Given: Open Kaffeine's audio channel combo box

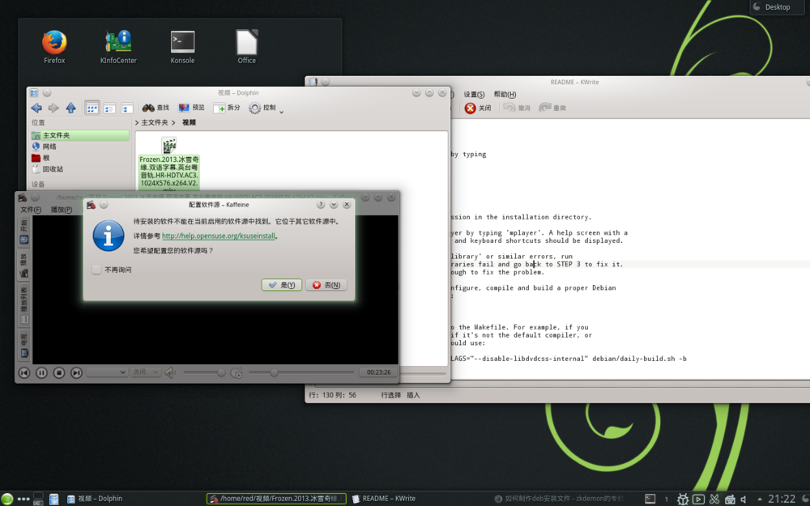Looking at the screenshot, I should click(x=108, y=372).
